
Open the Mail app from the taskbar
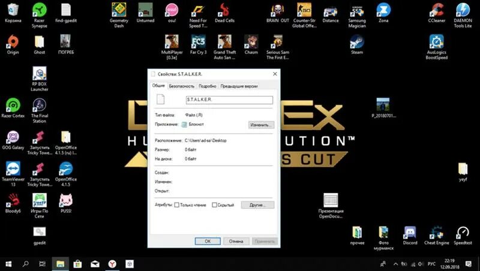coord(95,264)
